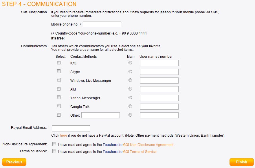
Task: Click the Finish button
Action: point(241,162)
